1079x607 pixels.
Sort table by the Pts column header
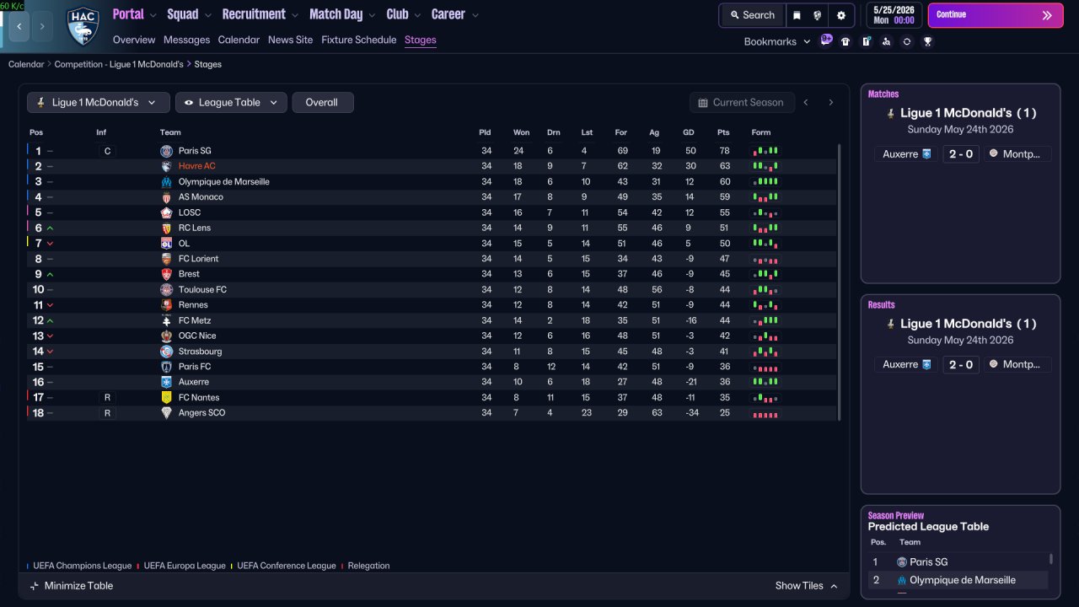coord(723,132)
